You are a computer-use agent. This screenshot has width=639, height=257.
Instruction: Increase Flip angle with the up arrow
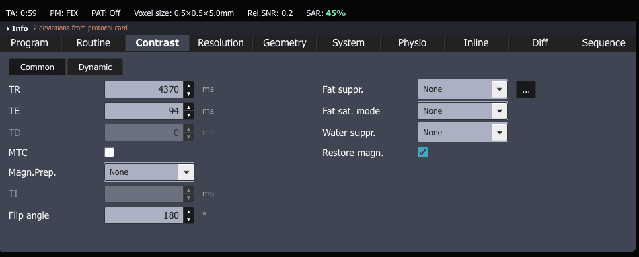click(188, 211)
